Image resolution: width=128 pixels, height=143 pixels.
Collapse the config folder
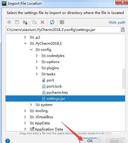coord(31,50)
